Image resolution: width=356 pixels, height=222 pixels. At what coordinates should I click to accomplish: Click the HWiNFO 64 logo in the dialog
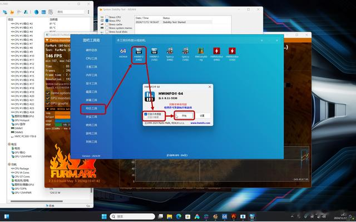click(x=150, y=97)
